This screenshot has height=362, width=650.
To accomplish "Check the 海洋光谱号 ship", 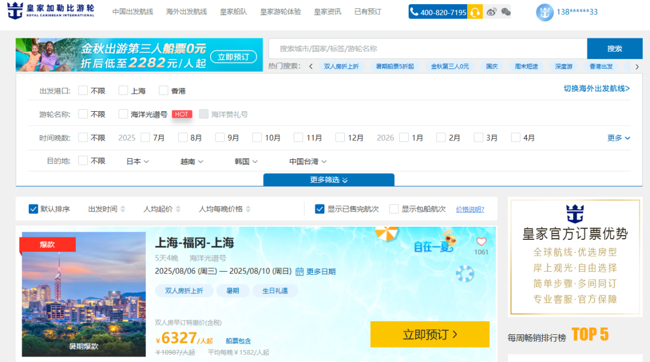I will coord(123,114).
